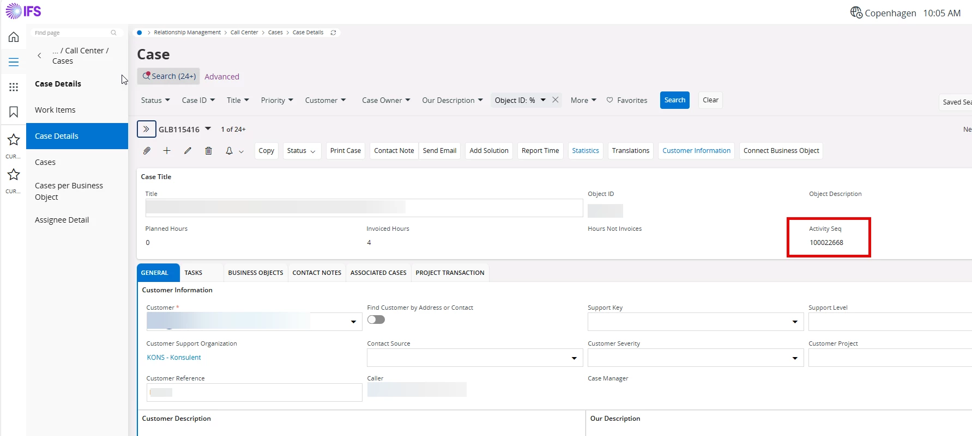
Task: Switch to the CONTACT NOTES tab
Action: pyautogui.click(x=317, y=273)
